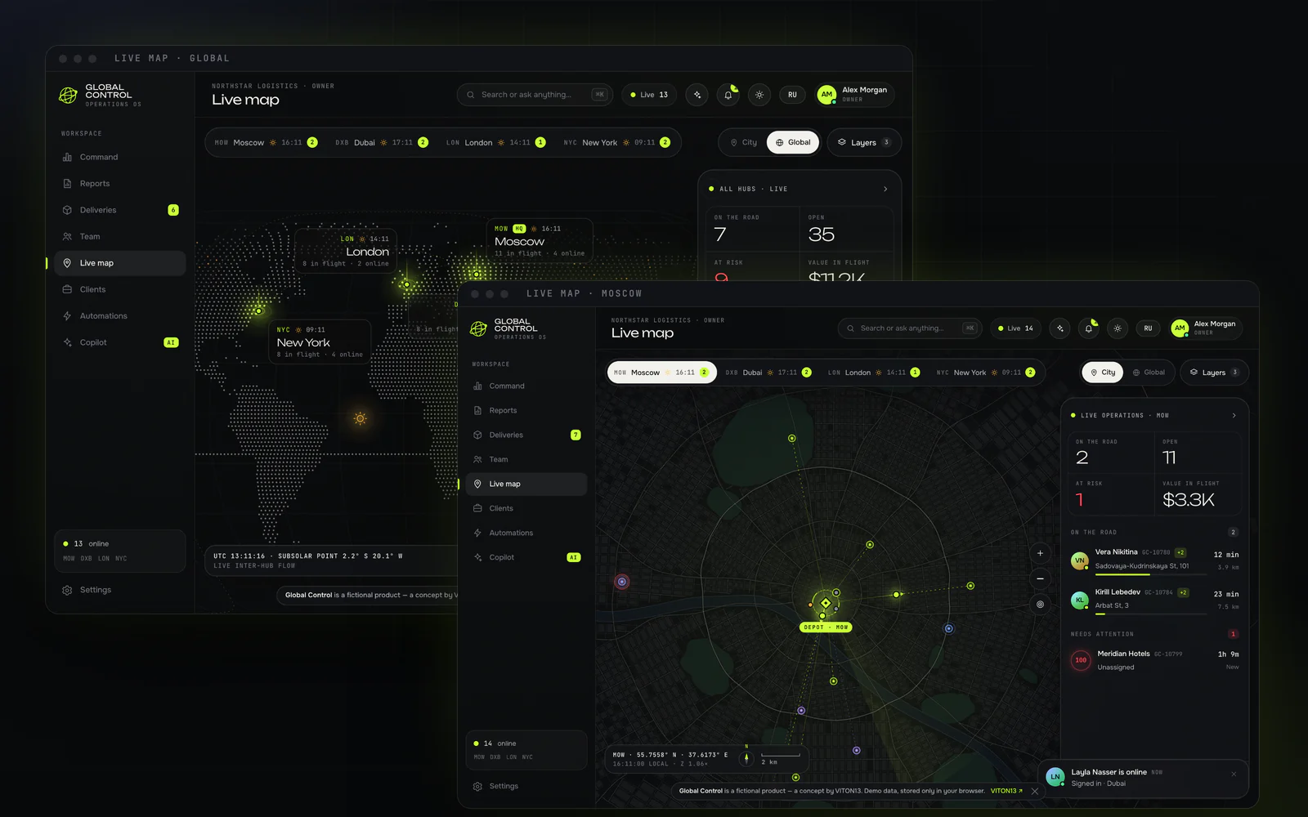Image resolution: width=1308 pixels, height=817 pixels.
Task: Close the fictional product banner in Moscow window
Action: (1035, 791)
